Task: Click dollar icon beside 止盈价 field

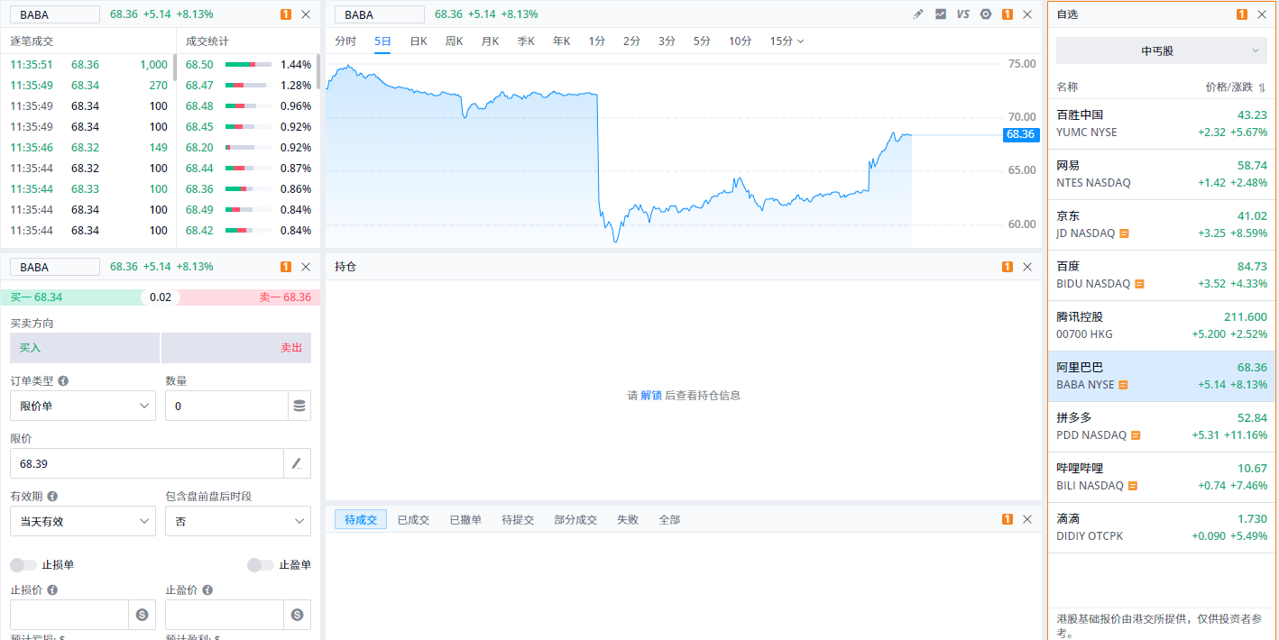Action: click(x=297, y=615)
